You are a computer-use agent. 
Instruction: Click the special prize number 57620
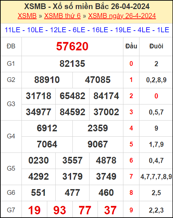click(72, 46)
